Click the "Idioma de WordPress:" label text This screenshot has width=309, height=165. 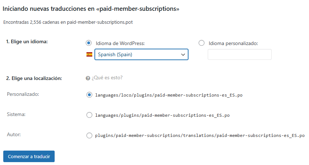coord(120,43)
